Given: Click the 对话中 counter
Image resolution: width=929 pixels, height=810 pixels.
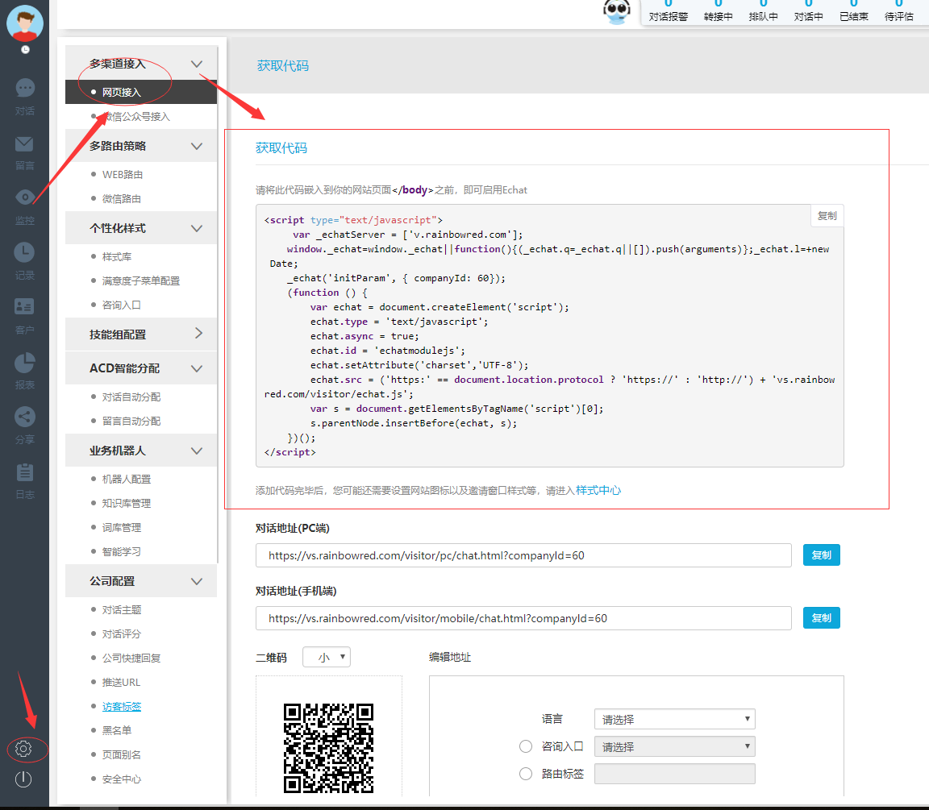Looking at the screenshot, I should click(x=809, y=11).
